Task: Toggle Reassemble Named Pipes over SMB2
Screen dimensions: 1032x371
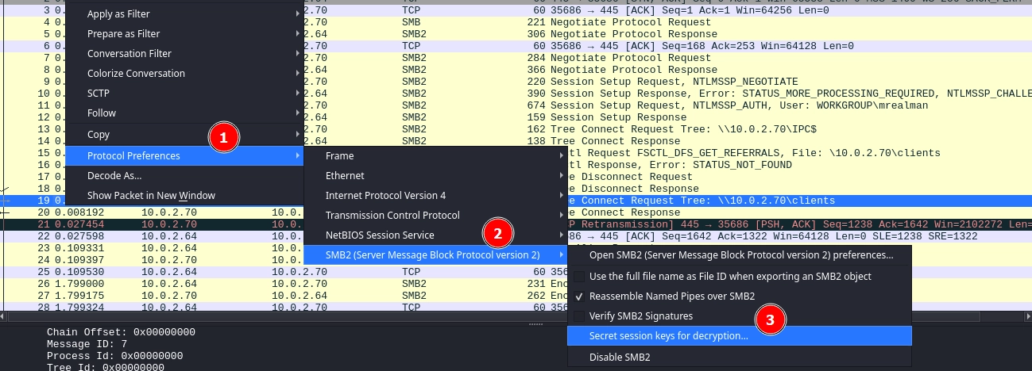Action: tap(671, 296)
